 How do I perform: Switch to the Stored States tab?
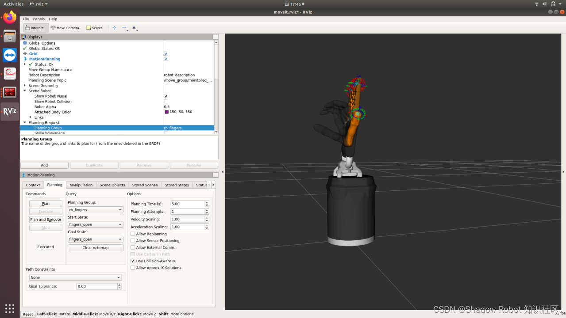177,185
